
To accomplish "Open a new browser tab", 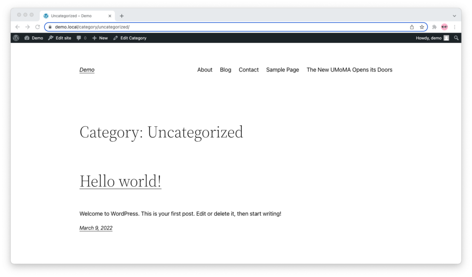I will tap(122, 16).
